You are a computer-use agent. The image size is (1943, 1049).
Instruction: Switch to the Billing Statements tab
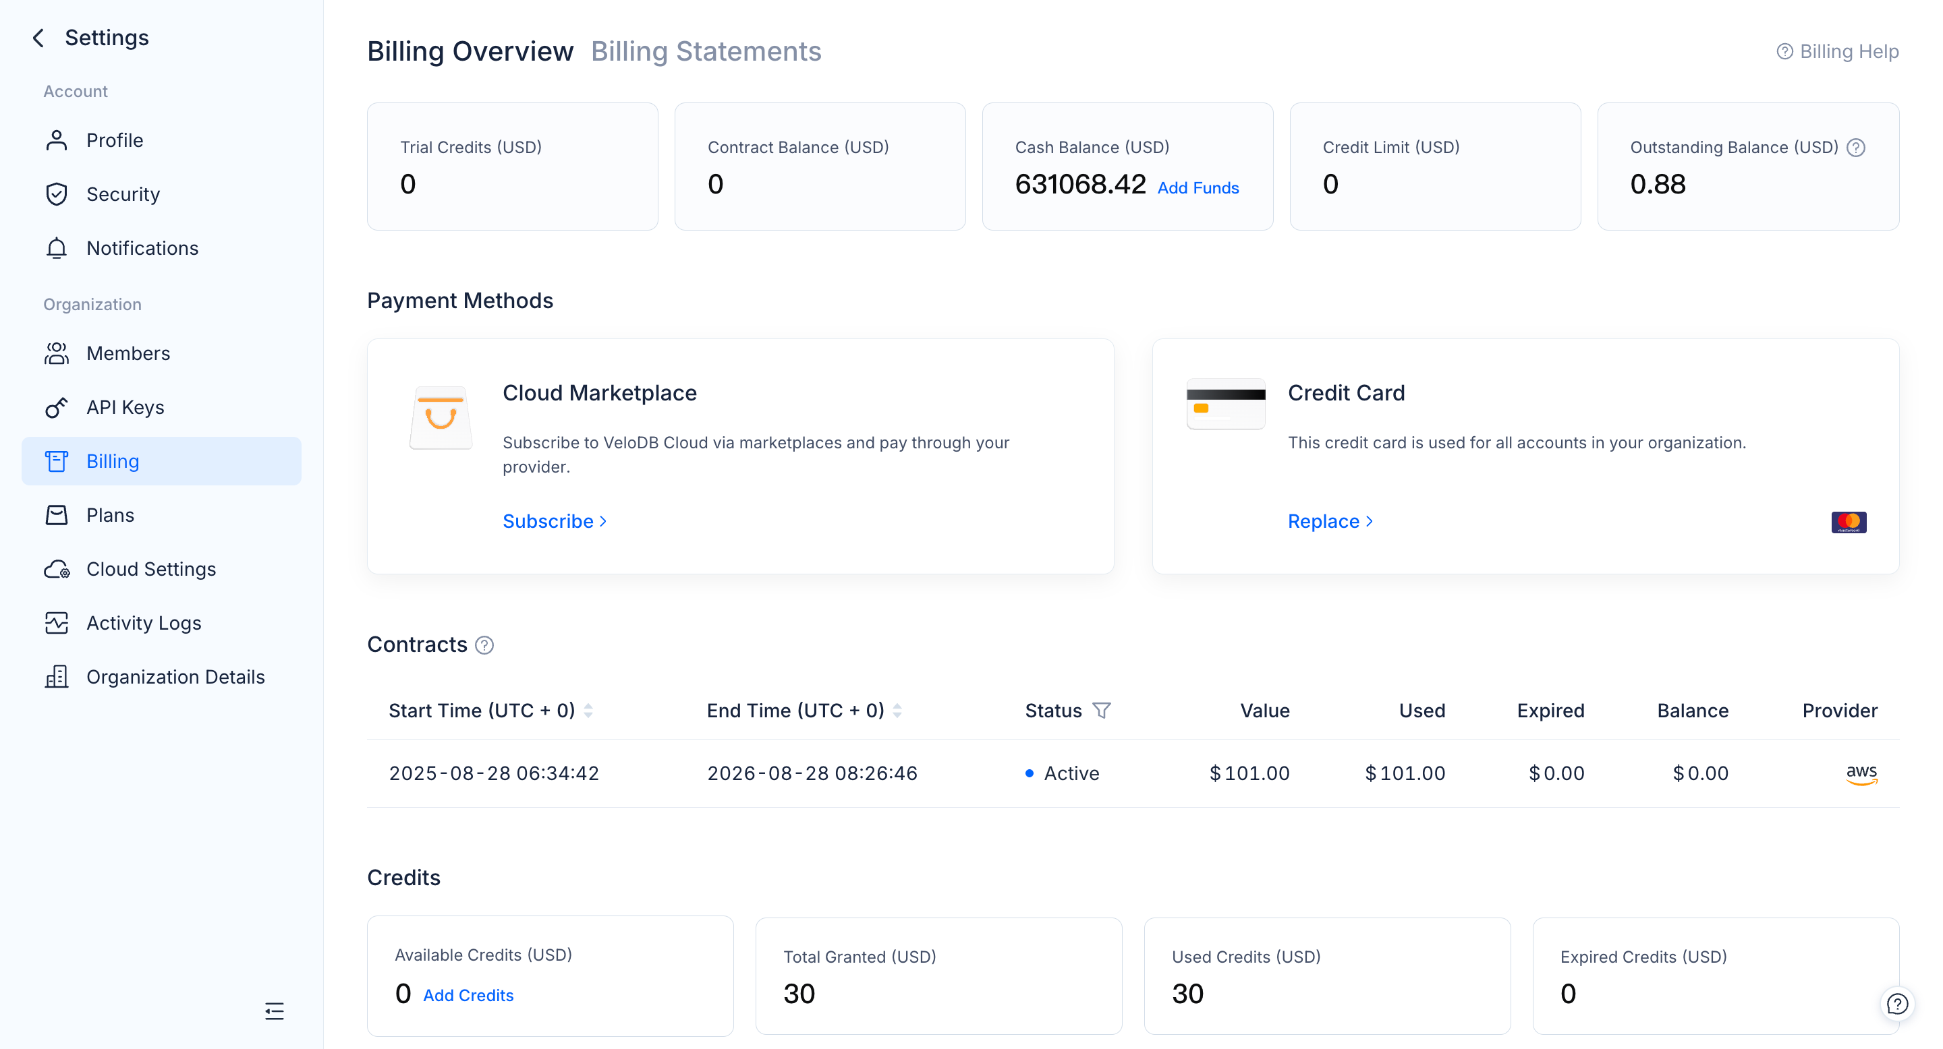(706, 51)
